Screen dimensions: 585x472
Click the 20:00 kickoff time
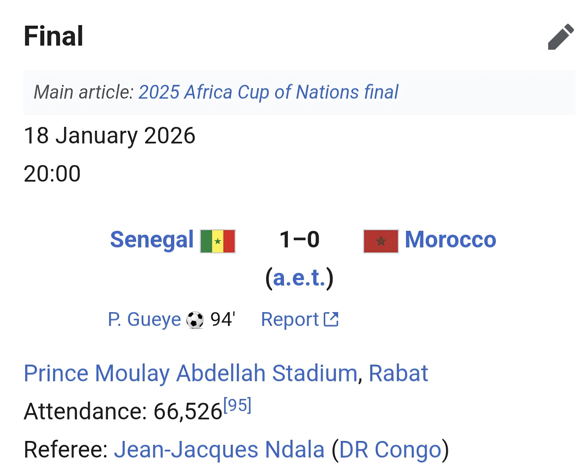(52, 174)
